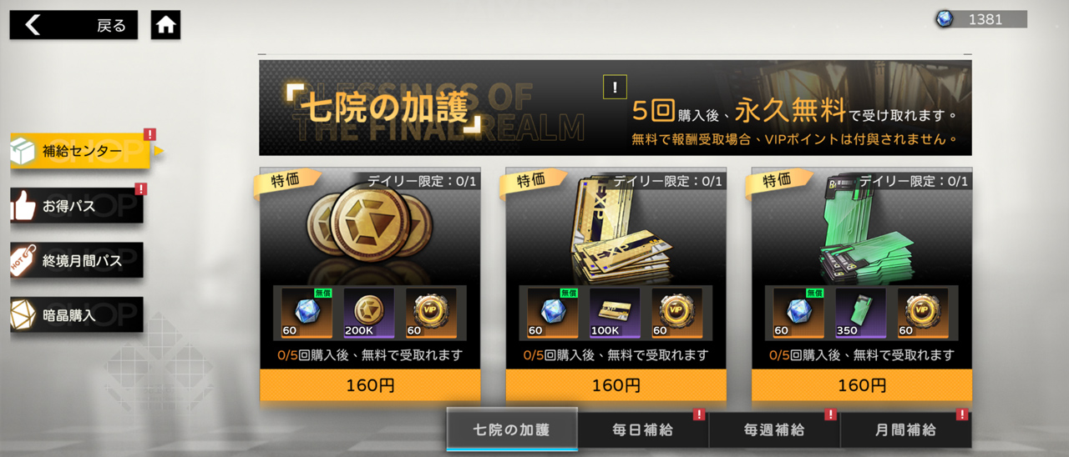Buy the green ticket pack for 160円
Screen dimensions: 1069x457
[862, 385]
